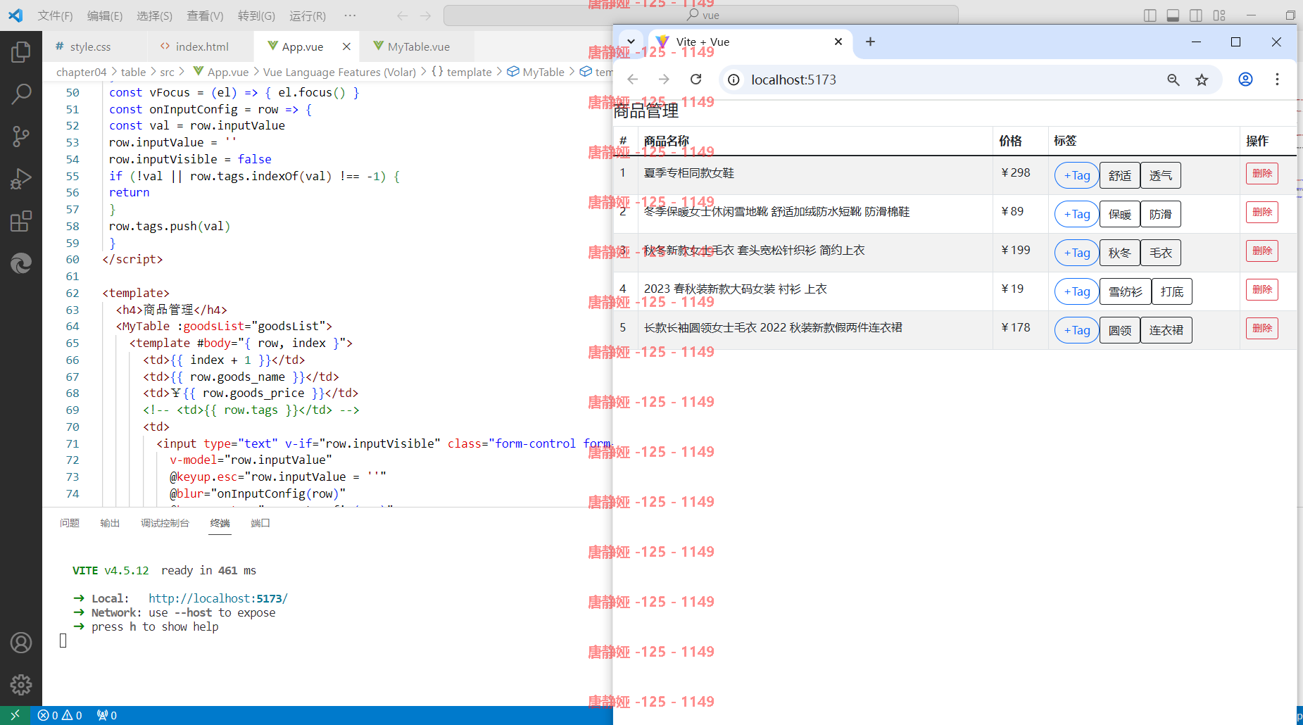Open a new browser tab
This screenshot has height=725, width=1303.
coord(870,42)
